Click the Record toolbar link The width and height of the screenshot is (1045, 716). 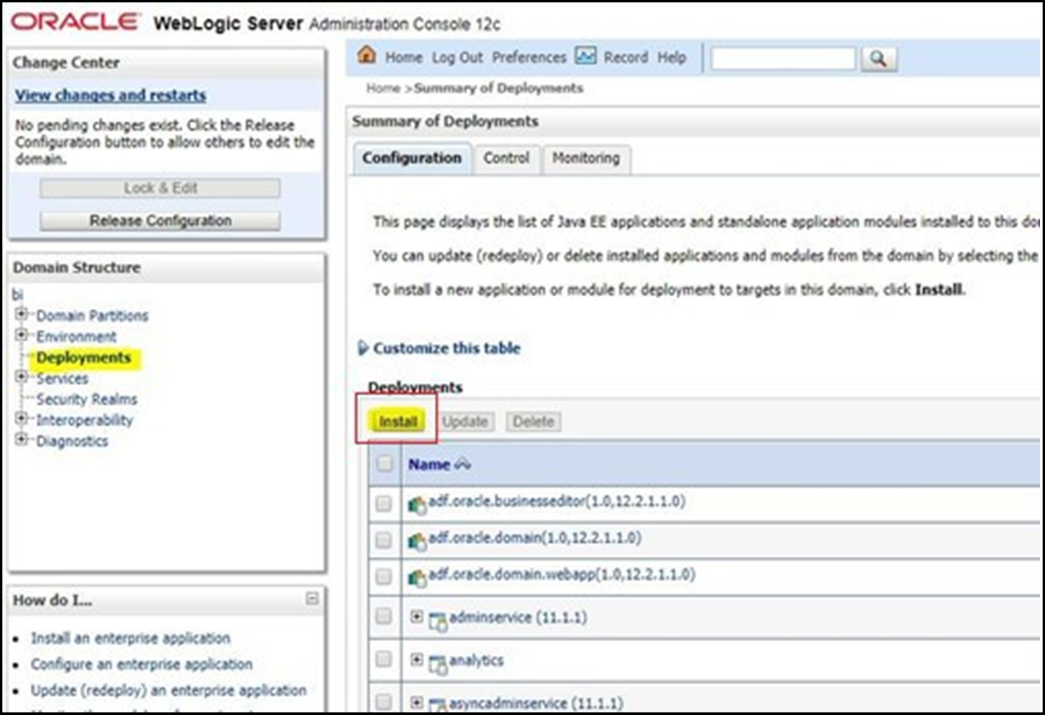(x=625, y=58)
